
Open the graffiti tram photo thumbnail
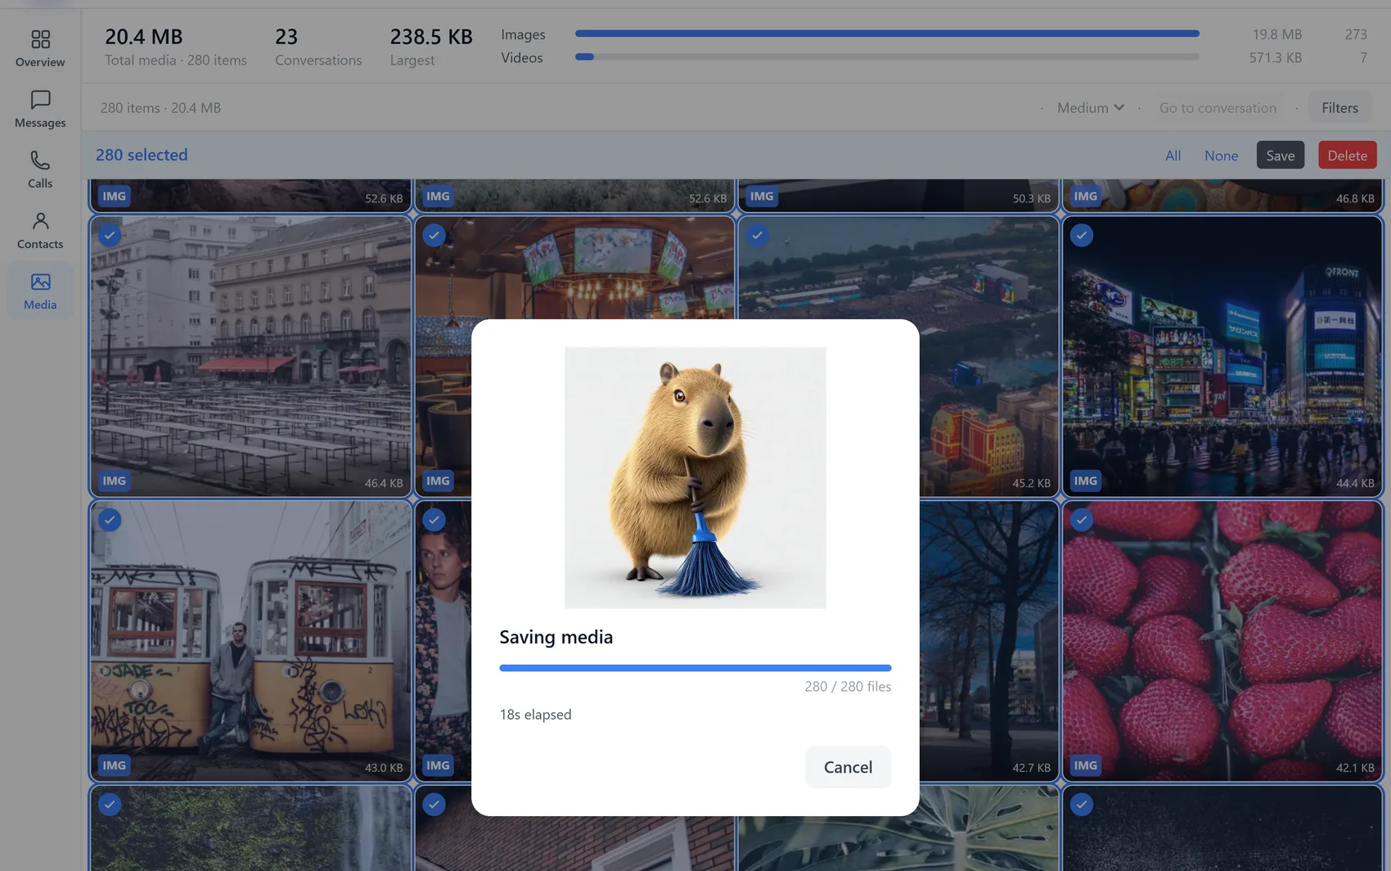point(250,640)
